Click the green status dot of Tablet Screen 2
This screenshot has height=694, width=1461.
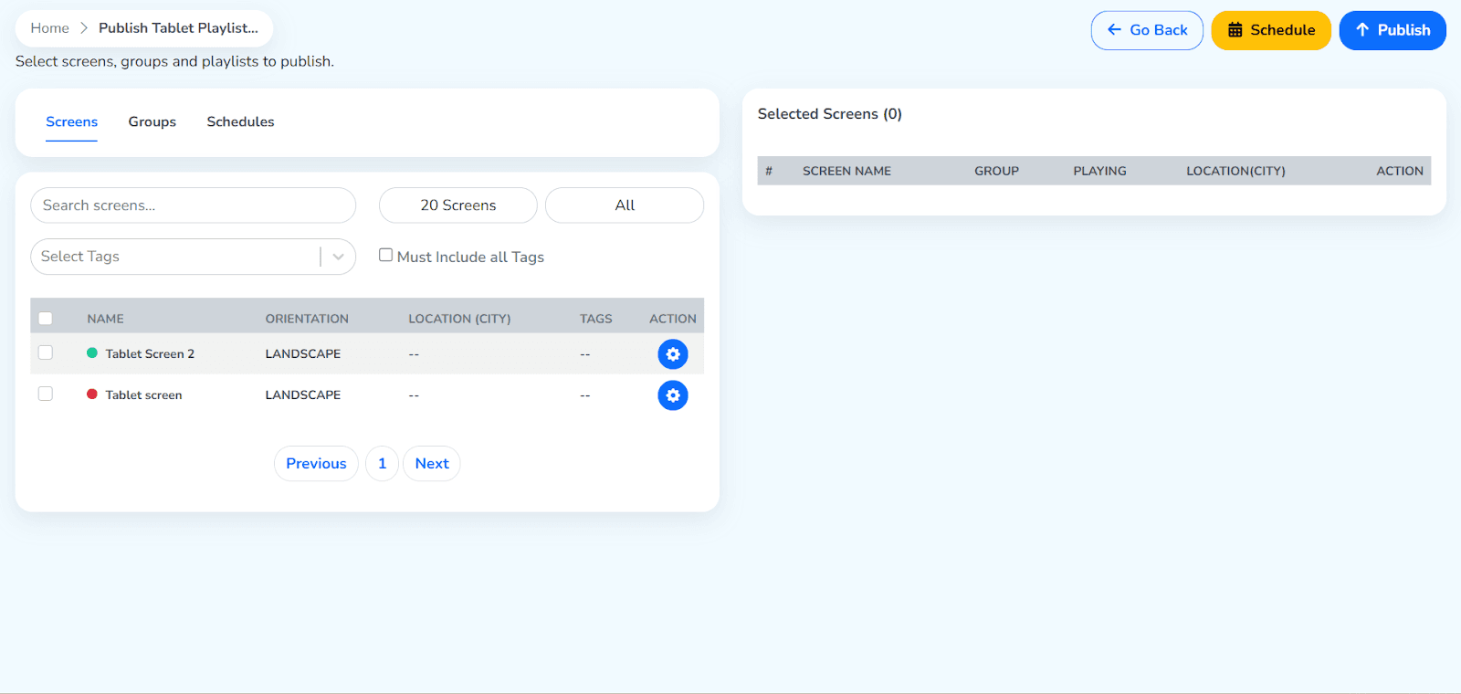[92, 352]
